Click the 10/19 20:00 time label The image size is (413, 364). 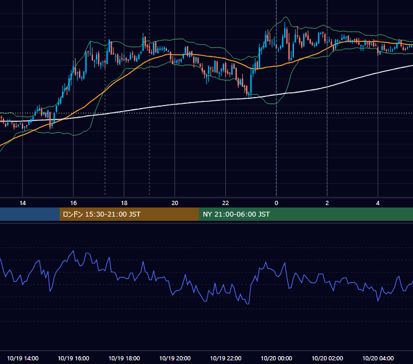(175, 358)
